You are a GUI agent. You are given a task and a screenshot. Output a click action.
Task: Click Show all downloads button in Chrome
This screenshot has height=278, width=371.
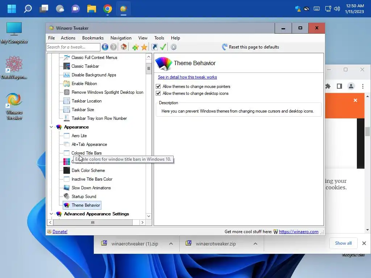(343, 243)
